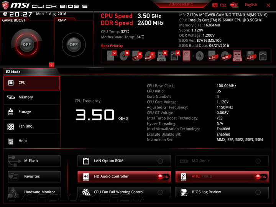Click the UEFI hard disk boot device icon
This screenshot has width=276, height=207.
click(111, 56)
